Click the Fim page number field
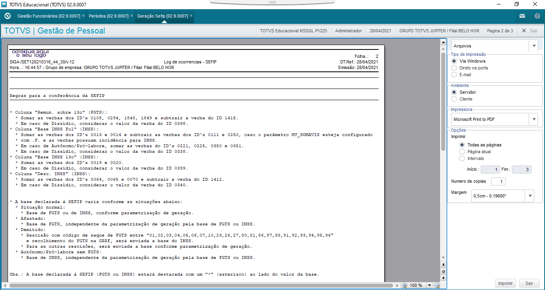Image resolution: width=545 pixels, height=290 pixels. [x=521, y=170]
